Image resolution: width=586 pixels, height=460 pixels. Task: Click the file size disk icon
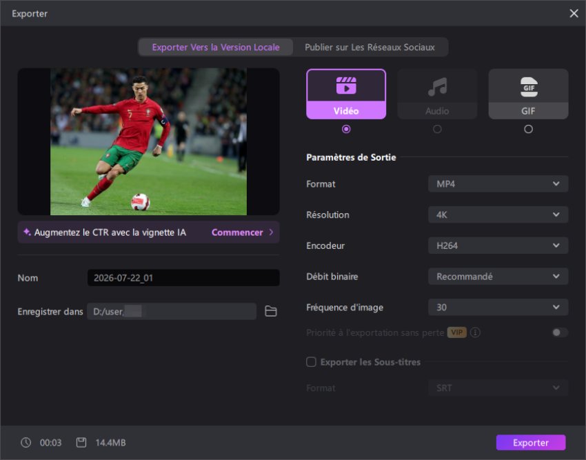click(81, 443)
